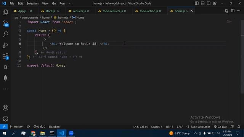Click Blackbox status bar item
This screenshot has height=137, width=244.
tap(54, 127)
